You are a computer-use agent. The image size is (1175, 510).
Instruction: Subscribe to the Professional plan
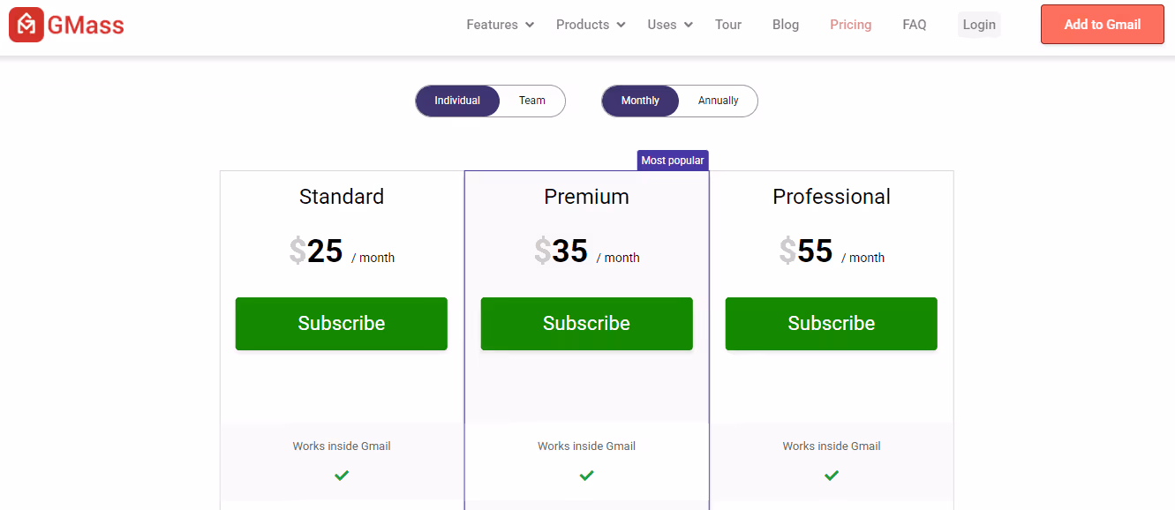point(831,324)
